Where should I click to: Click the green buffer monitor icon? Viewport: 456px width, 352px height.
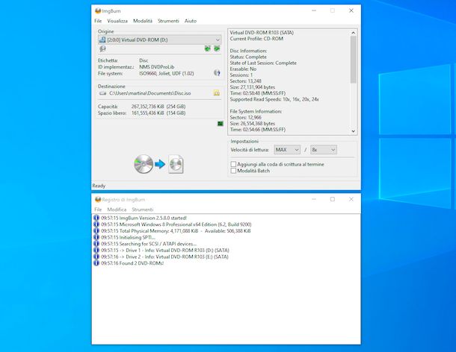tap(221, 124)
